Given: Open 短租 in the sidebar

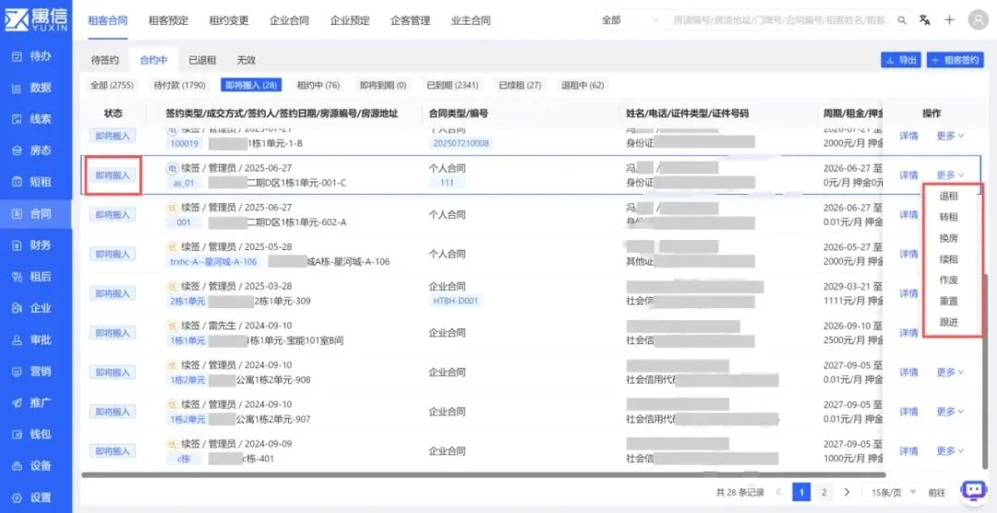Looking at the screenshot, I should 31,182.
